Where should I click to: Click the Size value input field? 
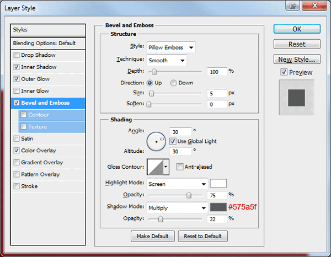tap(217, 93)
